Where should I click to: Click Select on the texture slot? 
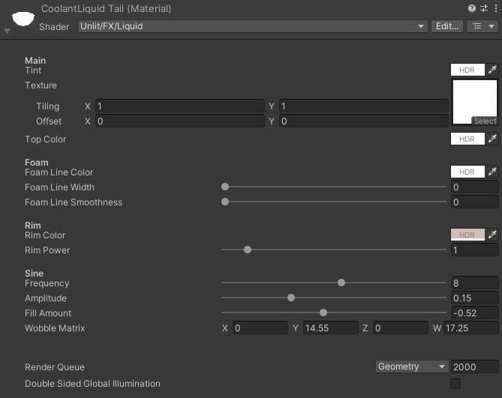(x=485, y=121)
